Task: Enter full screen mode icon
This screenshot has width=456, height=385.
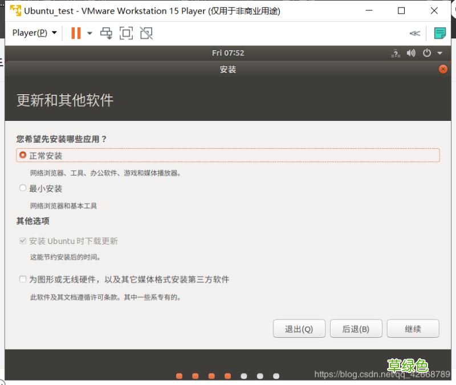Action: coord(126,33)
